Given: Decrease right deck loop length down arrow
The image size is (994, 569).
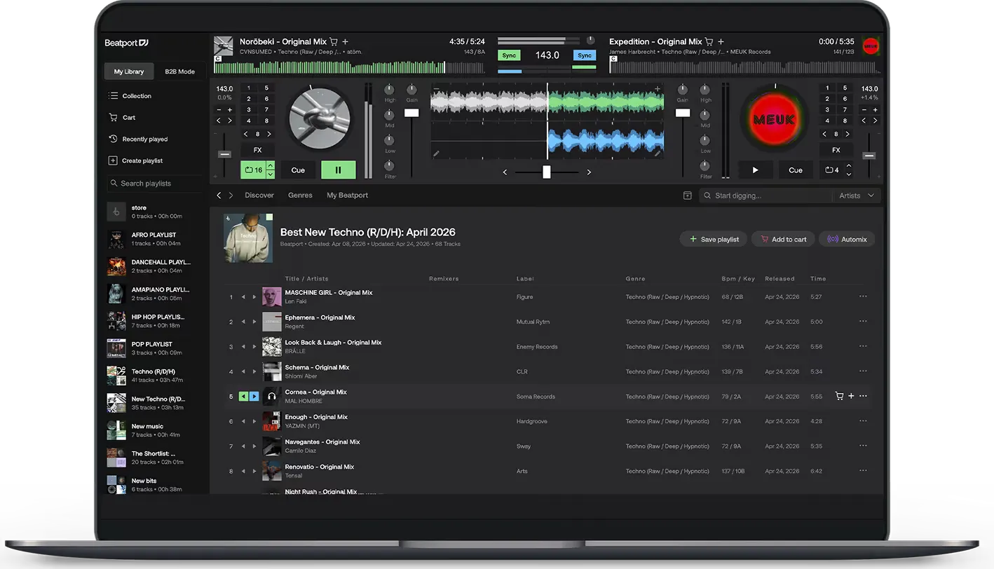Looking at the screenshot, I should (849, 174).
